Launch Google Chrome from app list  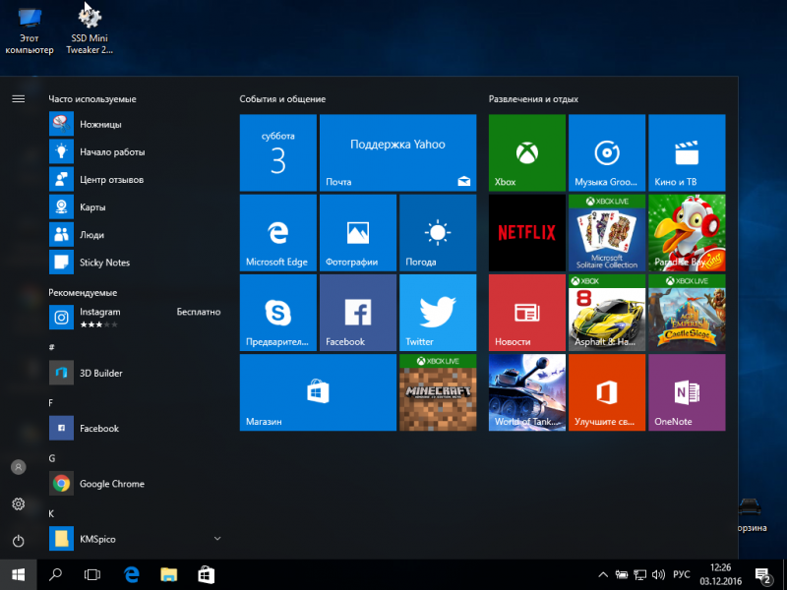coord(136,484)
